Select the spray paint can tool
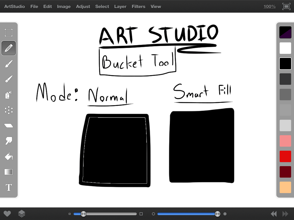Screen dimensions: 294x220 (x=9, y=95)
